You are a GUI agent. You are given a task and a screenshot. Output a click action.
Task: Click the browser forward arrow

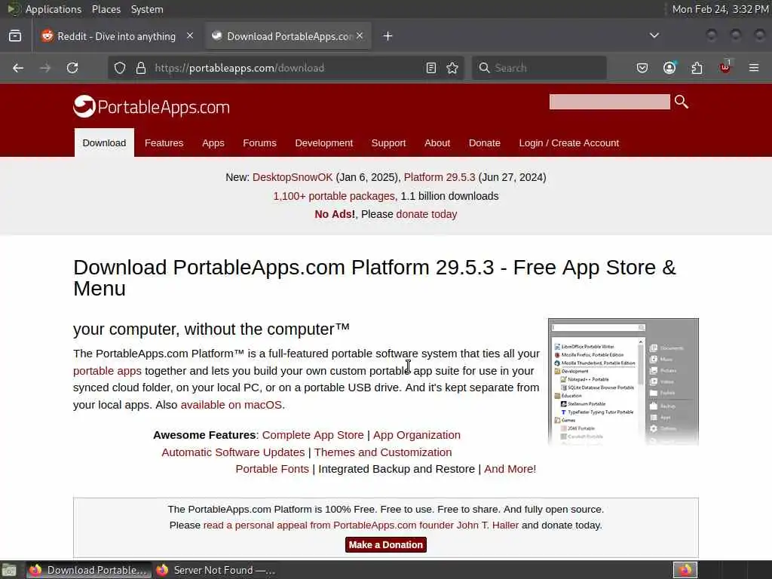(x=45, y=68)
